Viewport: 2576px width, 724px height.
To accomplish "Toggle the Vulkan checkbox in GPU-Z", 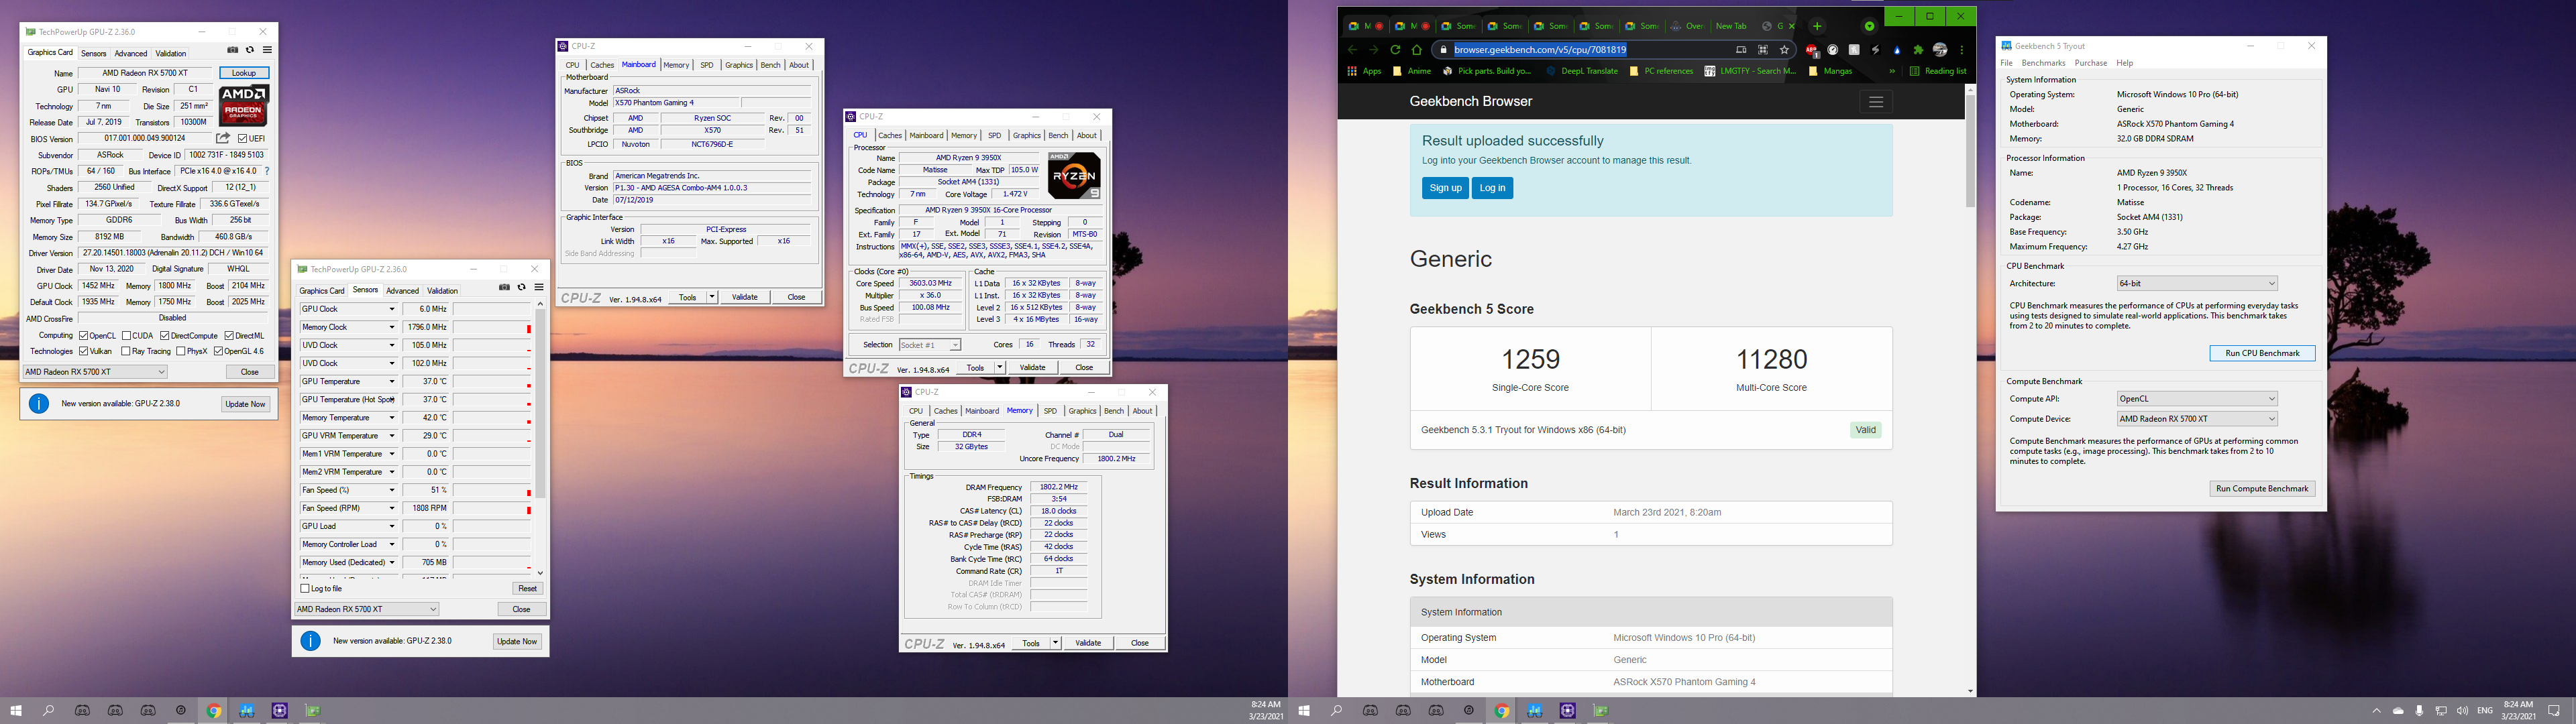I will pyautogui.click(x=84, y=351).
